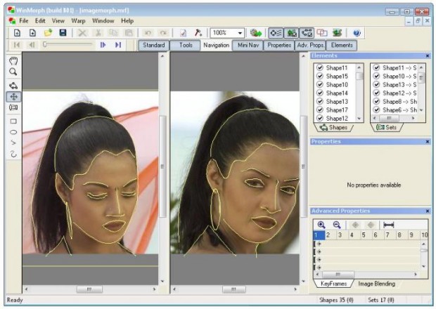Switch to the Shapes tab

333,127
